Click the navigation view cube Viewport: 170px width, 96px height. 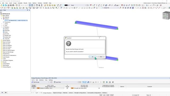coord(166,15)
